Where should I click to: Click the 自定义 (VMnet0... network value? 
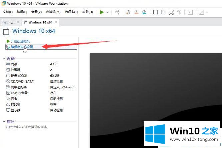[63, 87]
